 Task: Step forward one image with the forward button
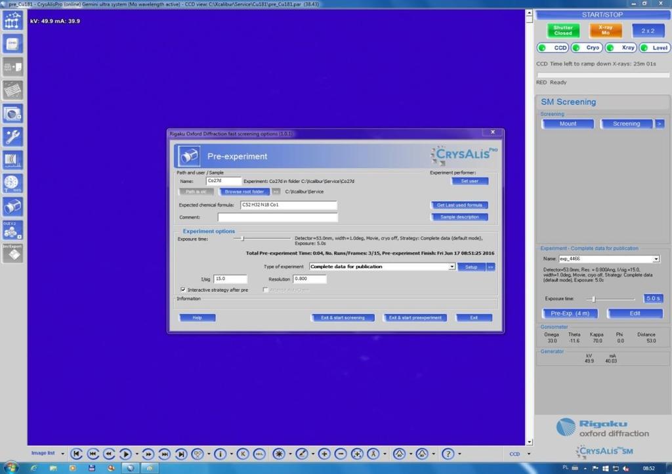[148, 454]
